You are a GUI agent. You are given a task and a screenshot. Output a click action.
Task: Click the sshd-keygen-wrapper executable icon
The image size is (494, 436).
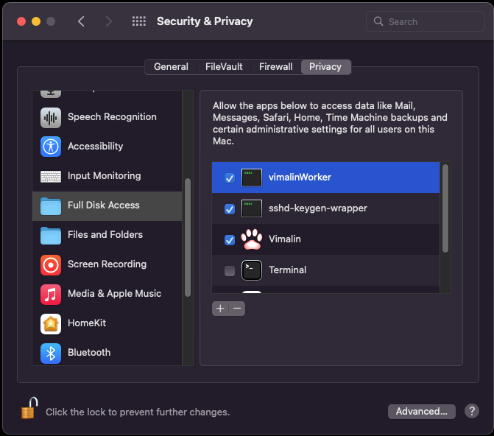coord(252,208)
